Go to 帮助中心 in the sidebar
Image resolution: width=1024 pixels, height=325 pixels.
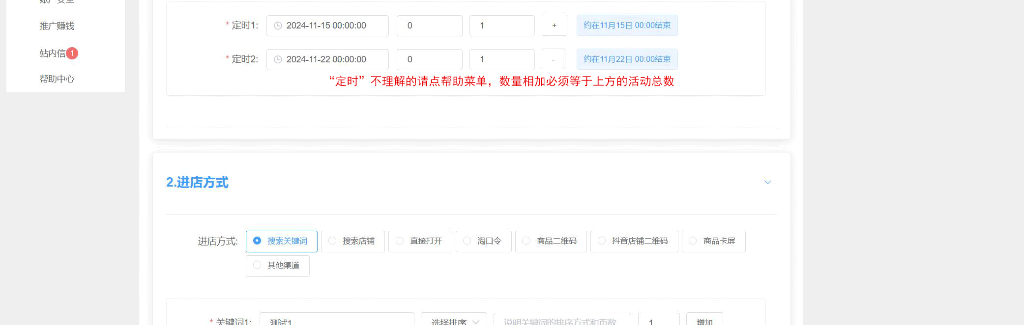pos(57,79)
